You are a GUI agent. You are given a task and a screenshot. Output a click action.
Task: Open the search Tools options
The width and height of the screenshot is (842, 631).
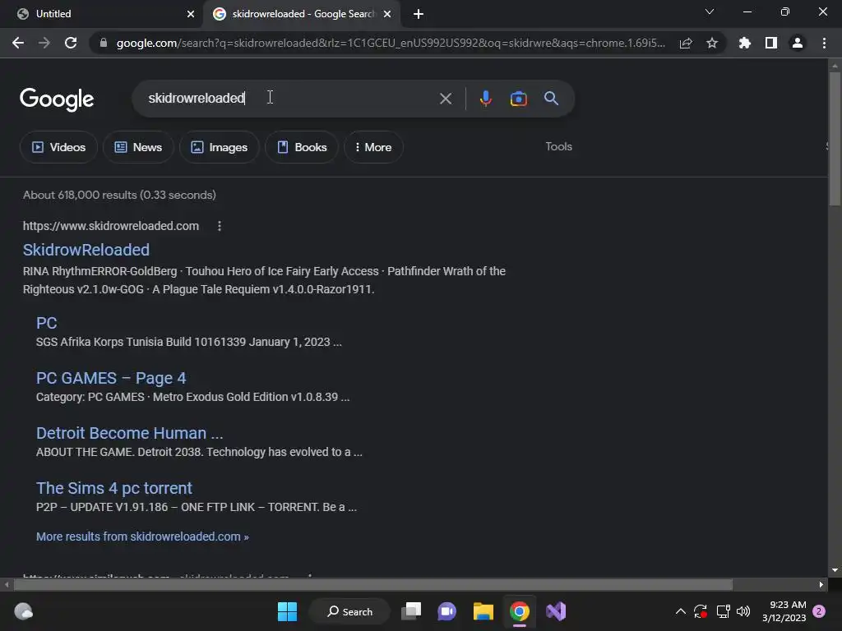coord(558,146)
